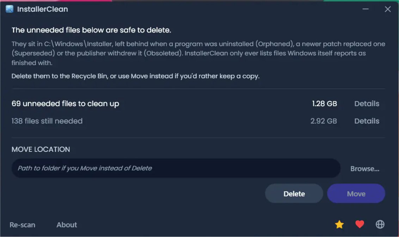Open Details for 69 unneeded files
This screenshot has height=237, width=399.
(367, 104)
